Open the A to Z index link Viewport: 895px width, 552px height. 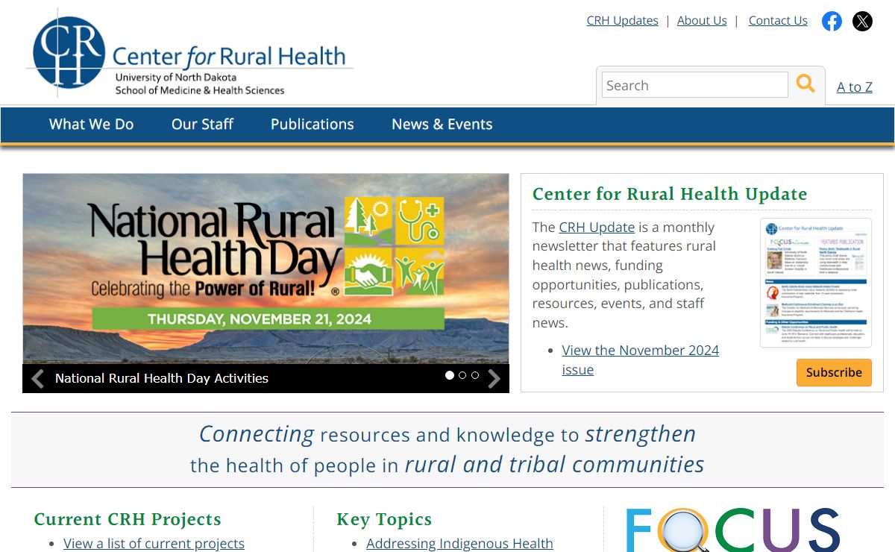click(x=855, y=87)
